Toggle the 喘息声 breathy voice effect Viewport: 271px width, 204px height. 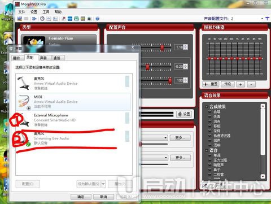[x=209, y=165]
